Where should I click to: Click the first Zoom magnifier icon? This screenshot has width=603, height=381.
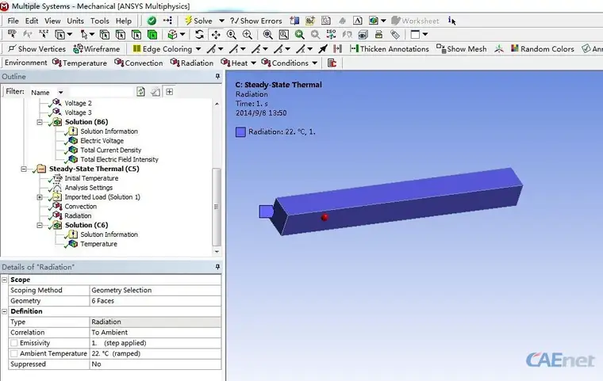click(x=232, y=35)
